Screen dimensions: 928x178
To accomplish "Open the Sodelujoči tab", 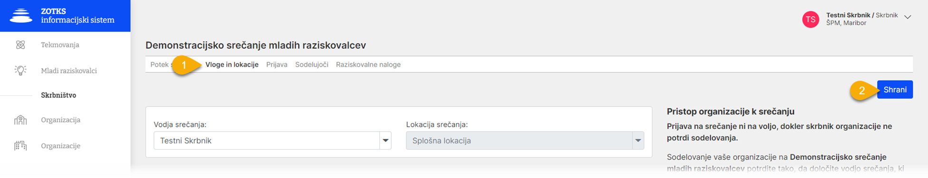I will pyautogui.click(x=312, y=64).
